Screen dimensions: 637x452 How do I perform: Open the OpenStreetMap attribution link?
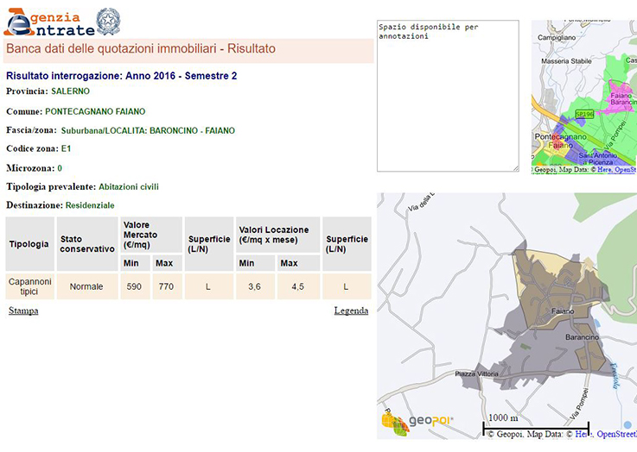[616, 434]
